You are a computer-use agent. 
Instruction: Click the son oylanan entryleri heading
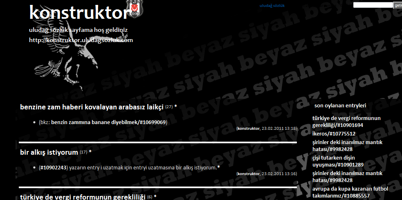pos(340,106)
